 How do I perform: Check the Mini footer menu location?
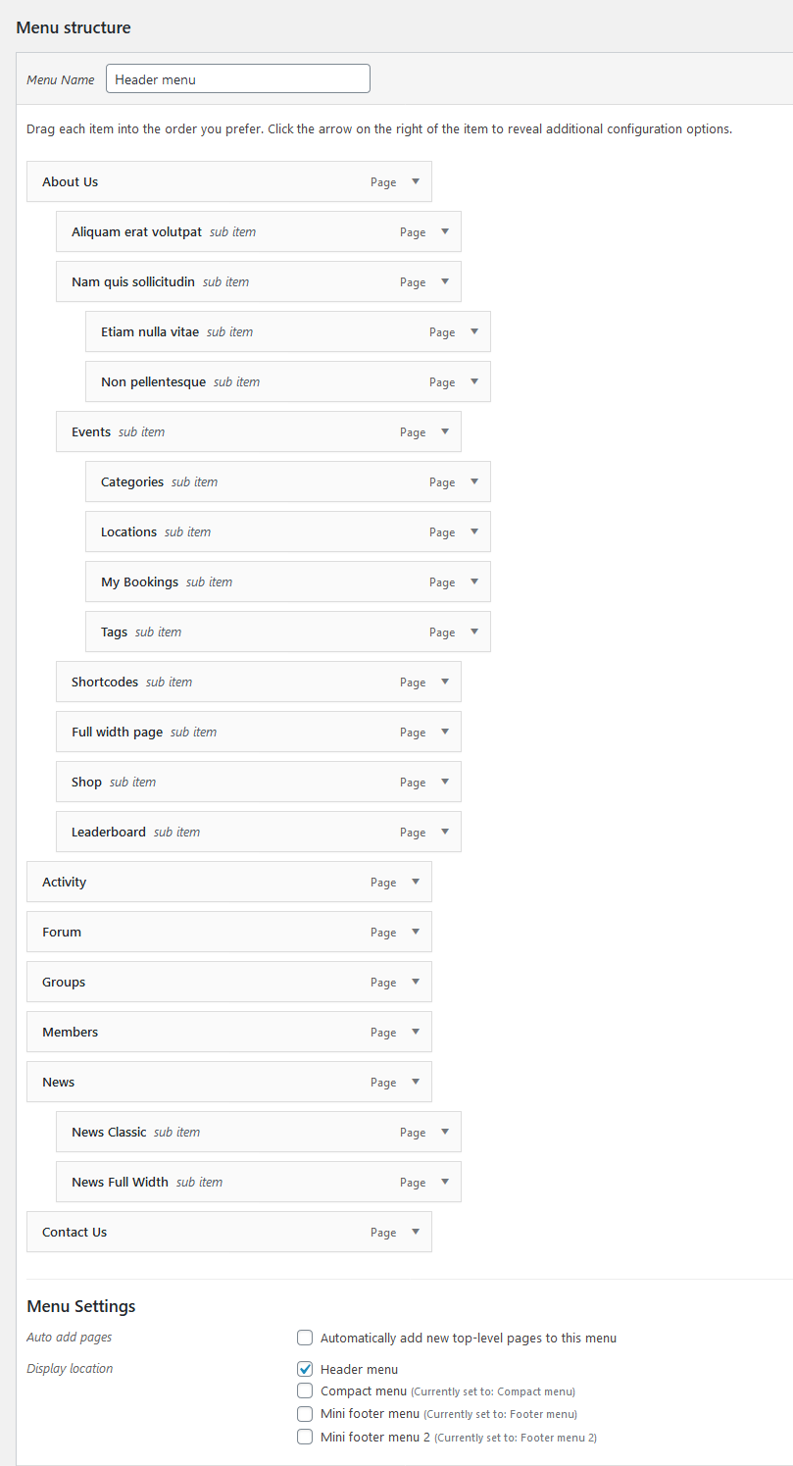[305, 1413]
